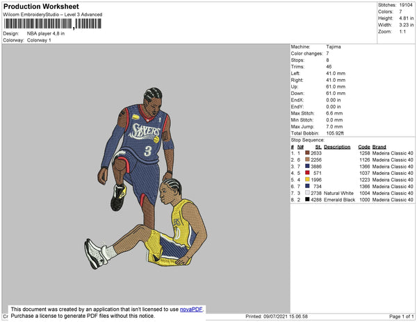Click thread code '1004' in Natural White row
This screenshot has height=322, width=417.
(365, 193)
